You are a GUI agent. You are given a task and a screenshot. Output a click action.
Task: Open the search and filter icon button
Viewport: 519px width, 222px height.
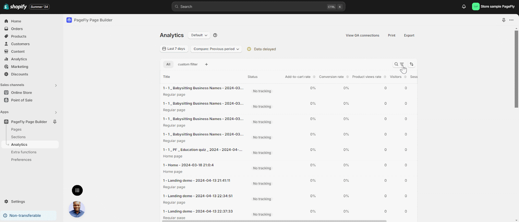[399, 64]
